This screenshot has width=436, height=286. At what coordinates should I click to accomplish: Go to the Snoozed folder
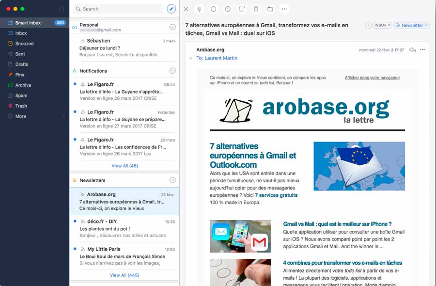click(x=25, y=44)
